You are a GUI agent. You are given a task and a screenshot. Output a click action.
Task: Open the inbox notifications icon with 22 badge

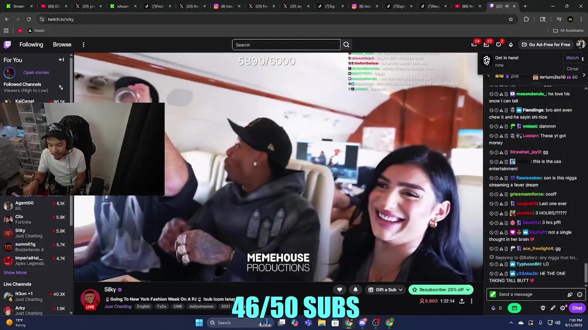click(486, 44)
